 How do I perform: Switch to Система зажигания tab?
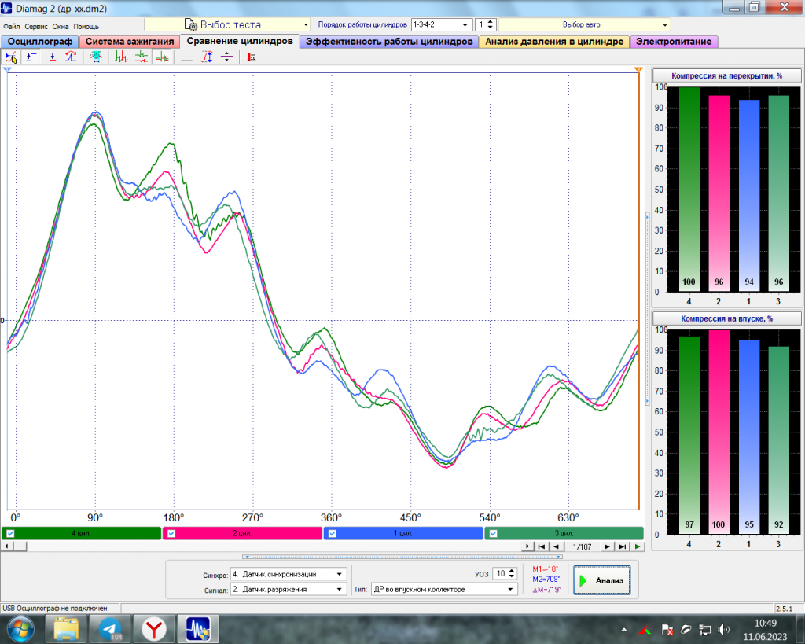click(x=130, y=42)
